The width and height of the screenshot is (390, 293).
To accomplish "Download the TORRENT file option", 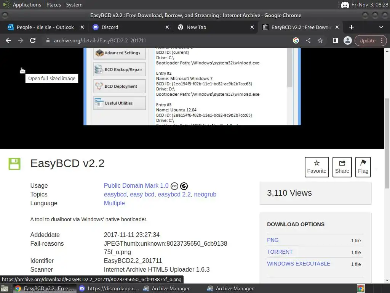I will [280, 252].
